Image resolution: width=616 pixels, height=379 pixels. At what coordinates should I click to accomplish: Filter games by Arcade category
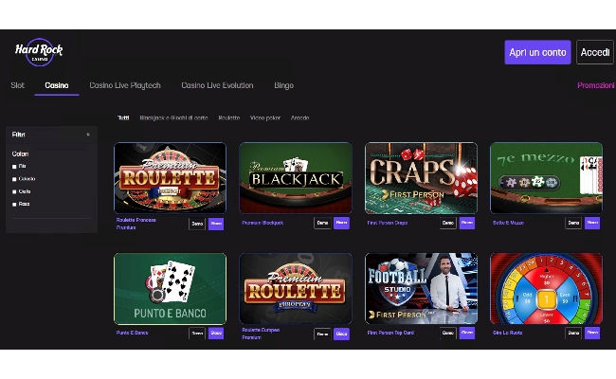(x=299, y=117)
